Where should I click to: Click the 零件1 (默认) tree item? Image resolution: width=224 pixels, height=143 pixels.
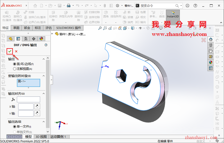pyautogui.click(x=70, y=34)
